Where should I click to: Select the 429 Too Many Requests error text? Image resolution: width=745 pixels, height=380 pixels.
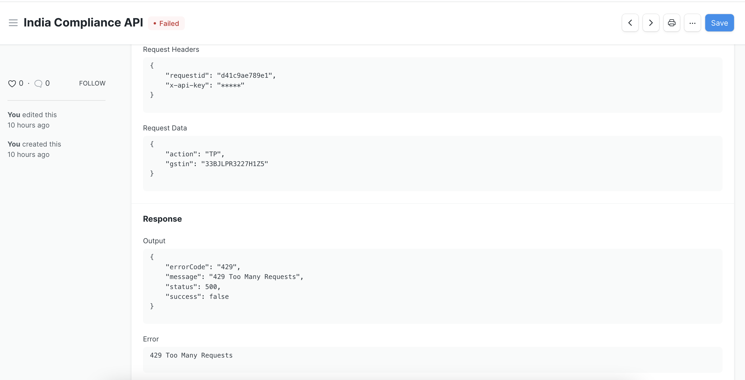pos(191,356)
